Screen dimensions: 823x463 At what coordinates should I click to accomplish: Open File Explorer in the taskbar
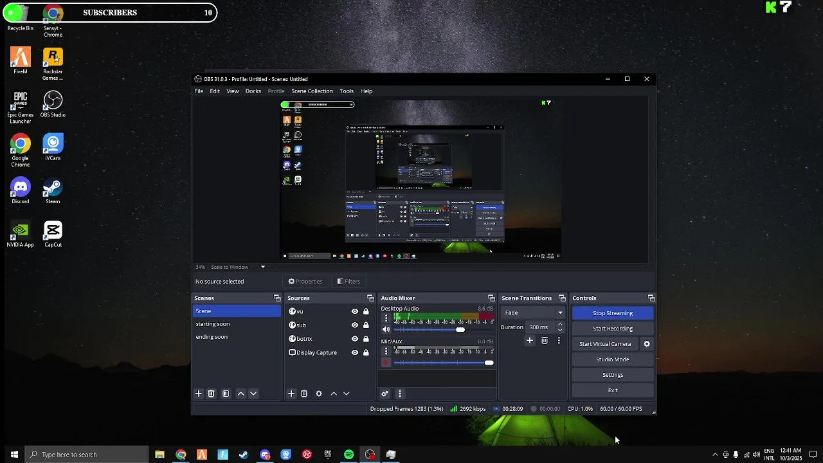pos(159,455)
